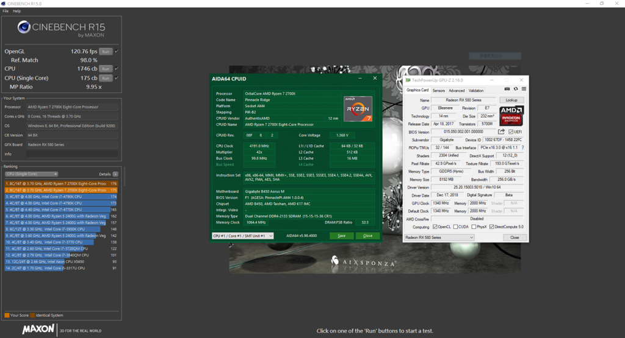
Task: Toggle the CUDA checkbox in GPU-Z
Action: coord(455,227)
